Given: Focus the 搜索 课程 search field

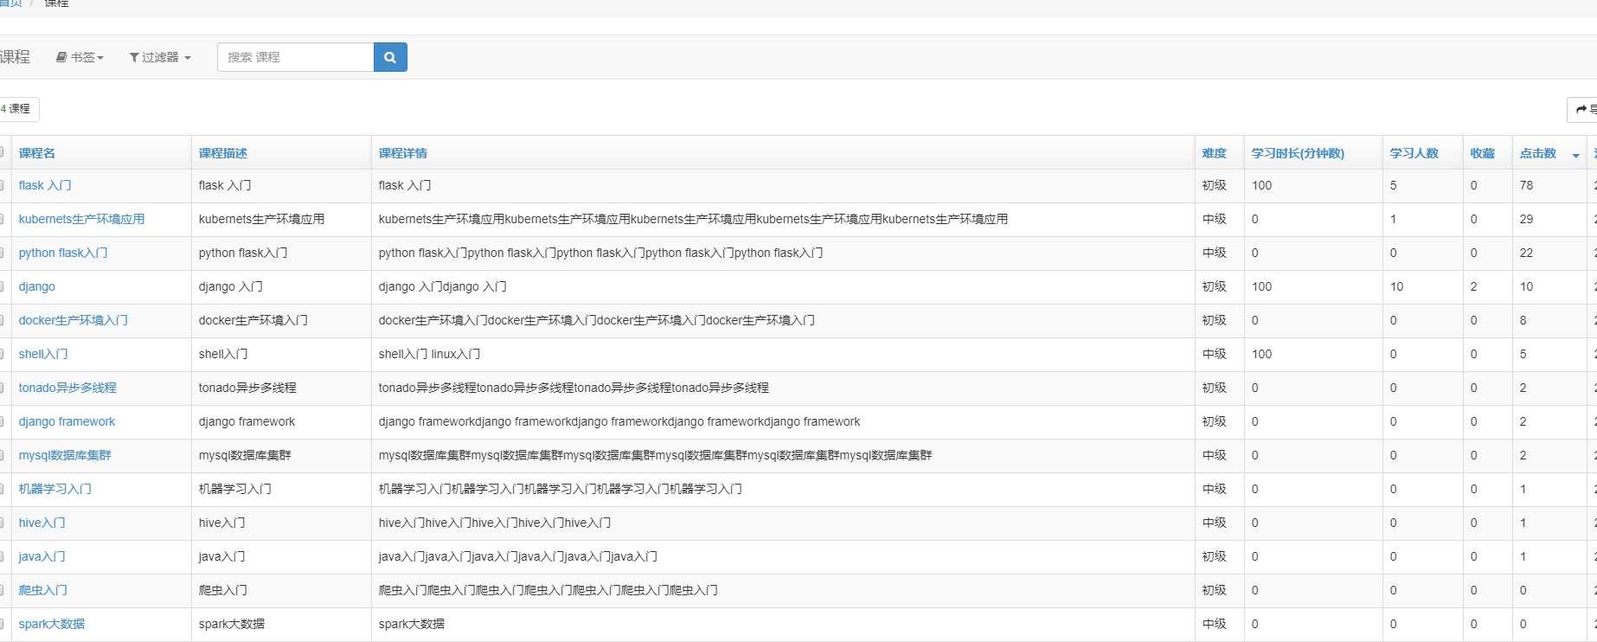Looking at the screenshot, I should 295,57.
